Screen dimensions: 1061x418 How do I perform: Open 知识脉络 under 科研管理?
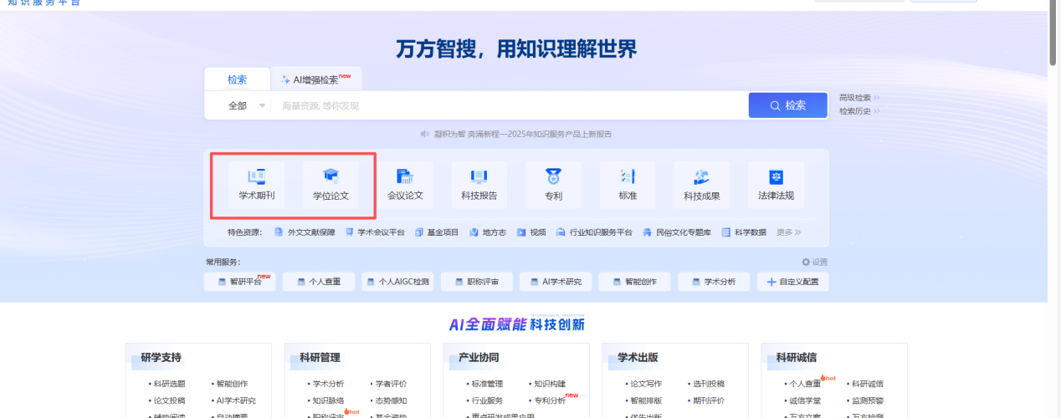tap(328, 400)
